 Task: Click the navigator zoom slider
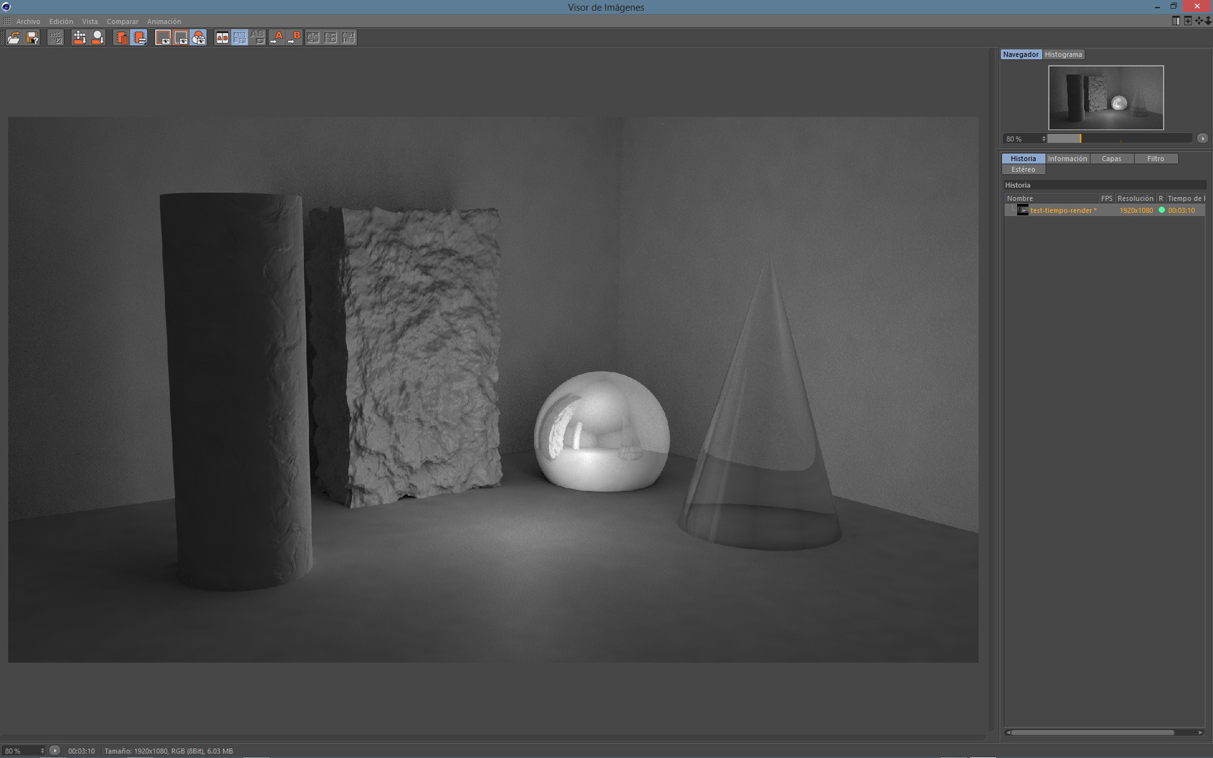click(x=1118, y=138)
